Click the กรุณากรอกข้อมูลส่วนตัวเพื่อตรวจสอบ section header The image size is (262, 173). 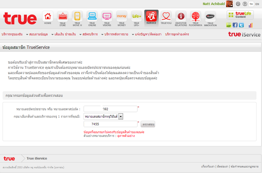(x=34, y=96)
